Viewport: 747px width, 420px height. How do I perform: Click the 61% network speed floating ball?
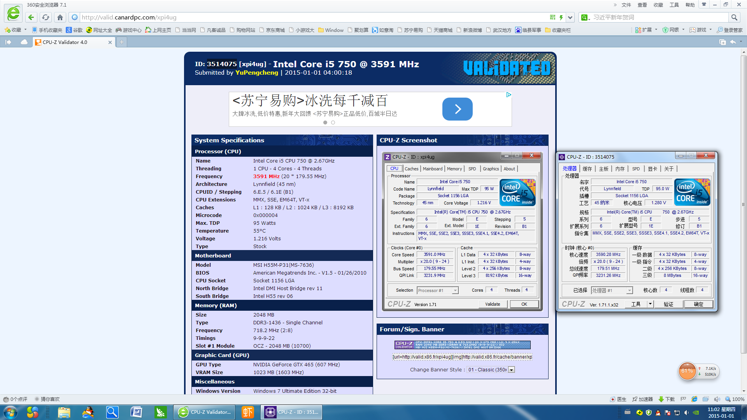pos(687,371)
